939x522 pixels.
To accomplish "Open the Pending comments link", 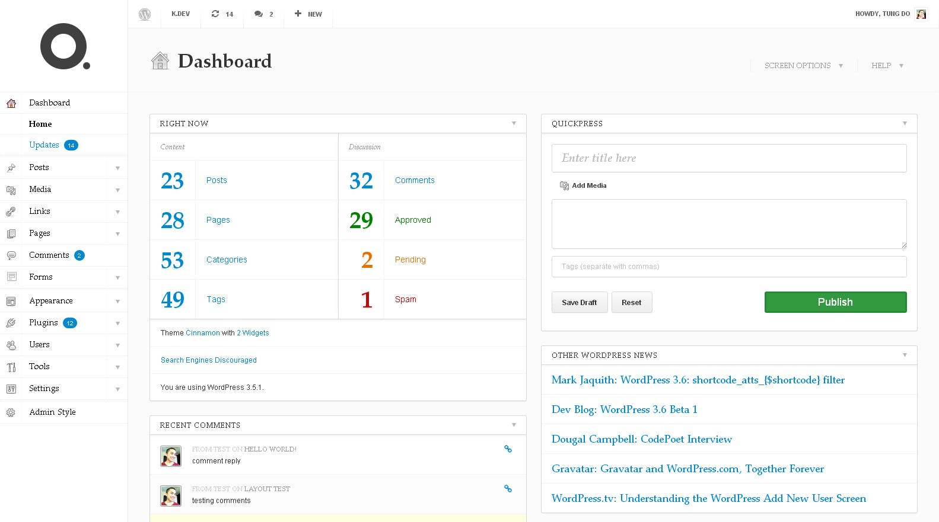I will coord(410,260).
